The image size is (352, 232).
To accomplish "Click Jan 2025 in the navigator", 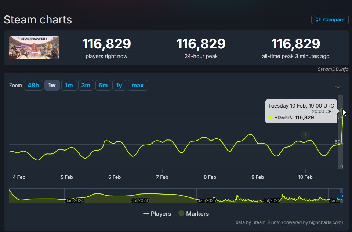I will [207, 200].
